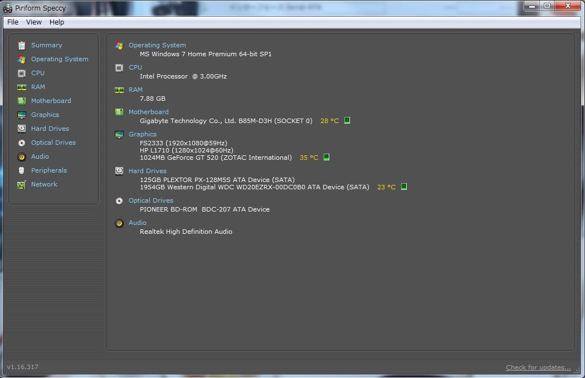Click Hard Drives heading link in main panel
585x378 pixels.
(148, 171)
